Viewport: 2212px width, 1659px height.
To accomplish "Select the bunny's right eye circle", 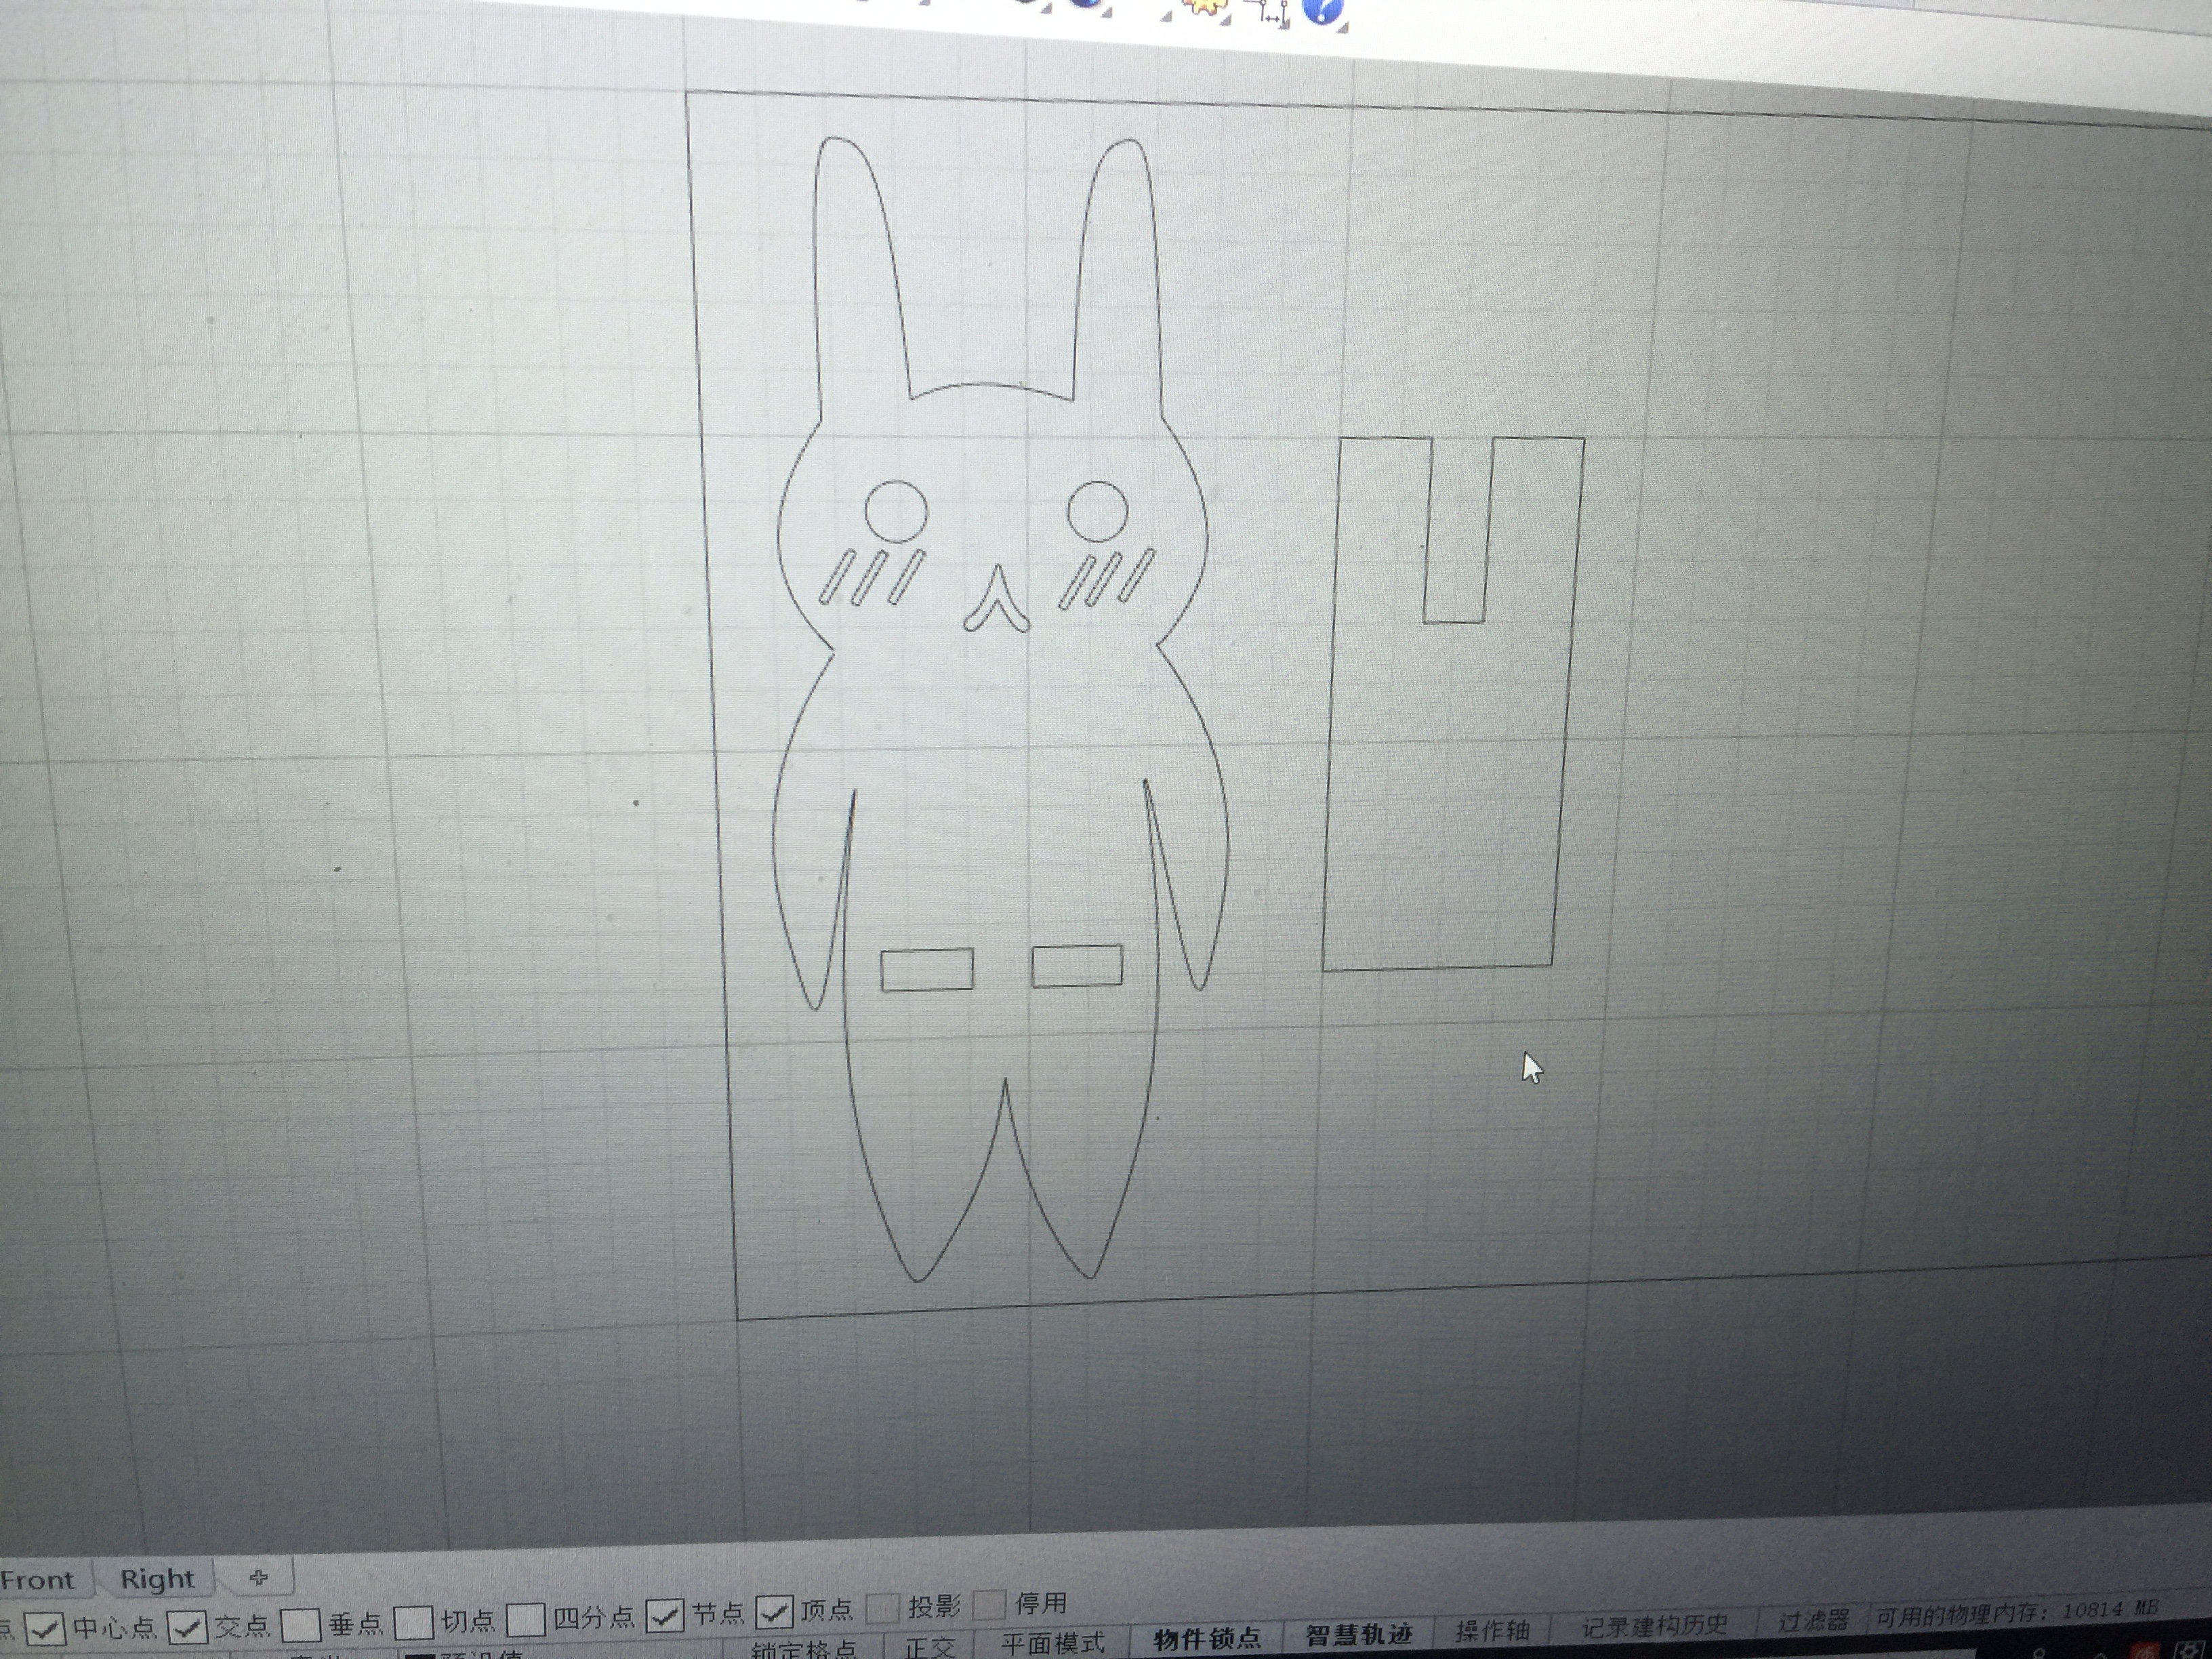I will tap(1098, 512).
